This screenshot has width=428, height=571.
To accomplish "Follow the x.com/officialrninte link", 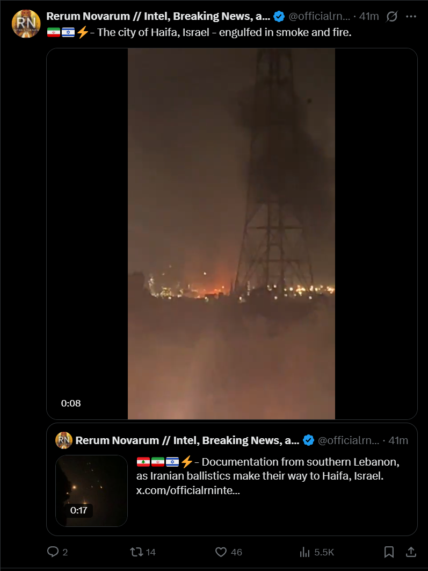I will pyautogui.click(x=188, y=490).
